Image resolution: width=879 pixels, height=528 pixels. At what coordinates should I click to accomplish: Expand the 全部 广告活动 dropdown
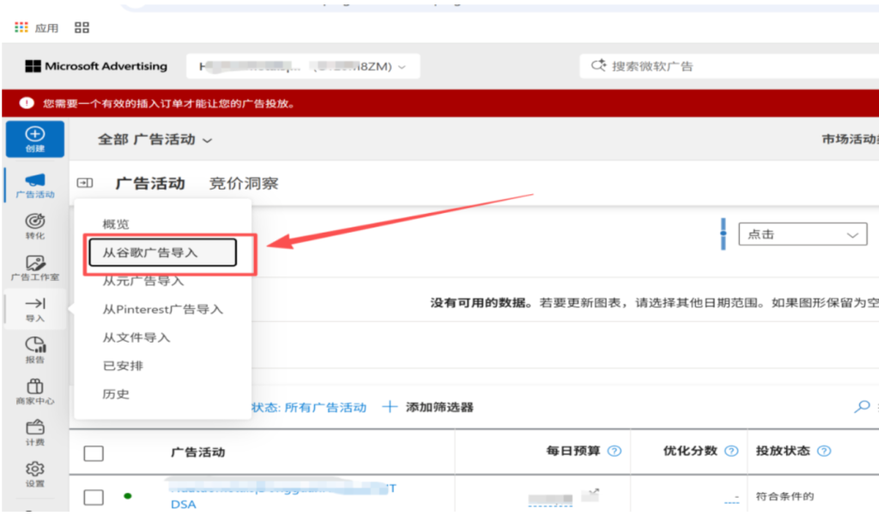[155, 139]
